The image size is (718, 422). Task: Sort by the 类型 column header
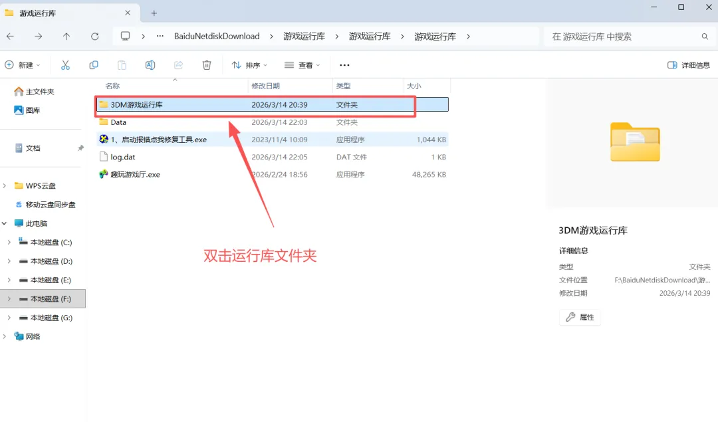point(343,86)
